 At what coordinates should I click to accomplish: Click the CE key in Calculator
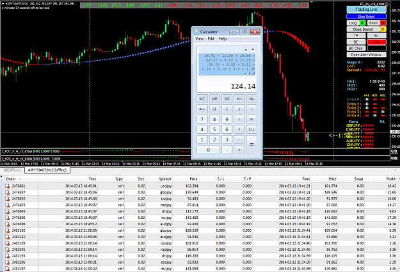pos(214,109)
